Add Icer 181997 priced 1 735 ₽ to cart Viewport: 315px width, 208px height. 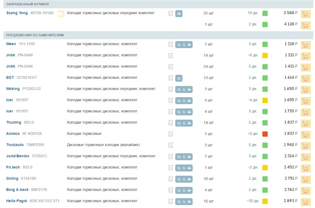click(x=305, y=113)
